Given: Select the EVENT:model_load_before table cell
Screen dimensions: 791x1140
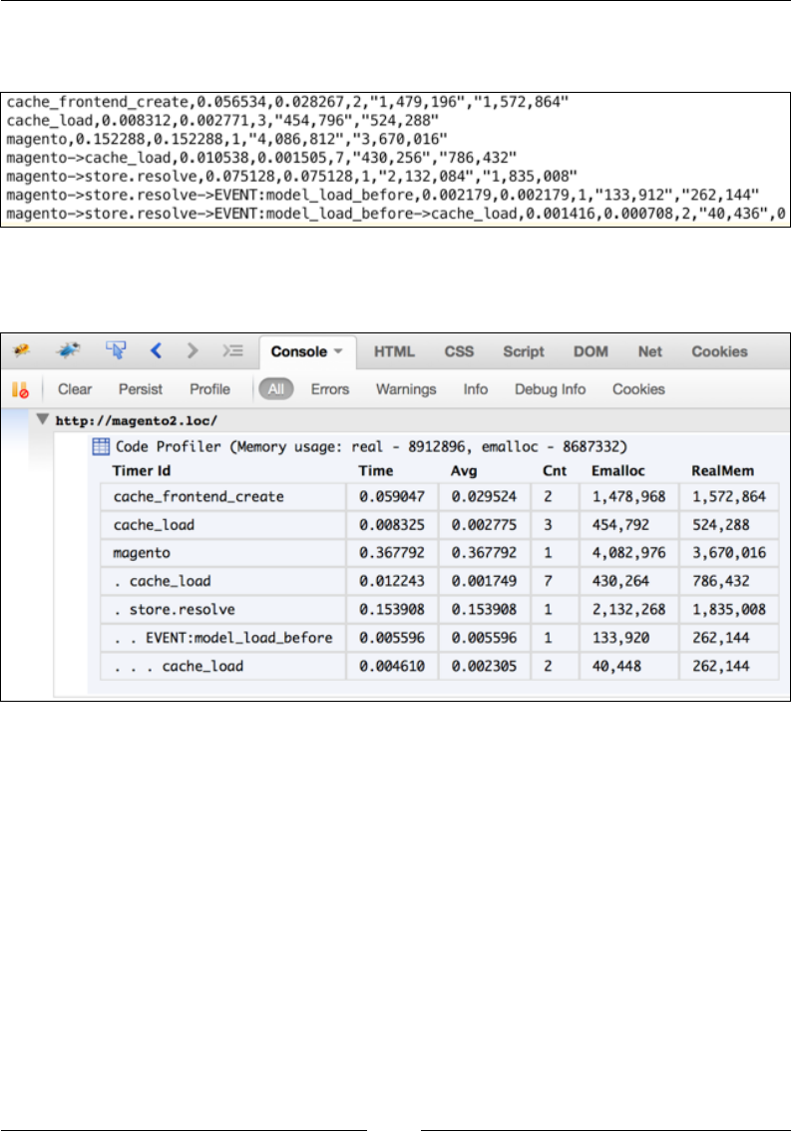Looking at the screenshot, I should 223,638.
